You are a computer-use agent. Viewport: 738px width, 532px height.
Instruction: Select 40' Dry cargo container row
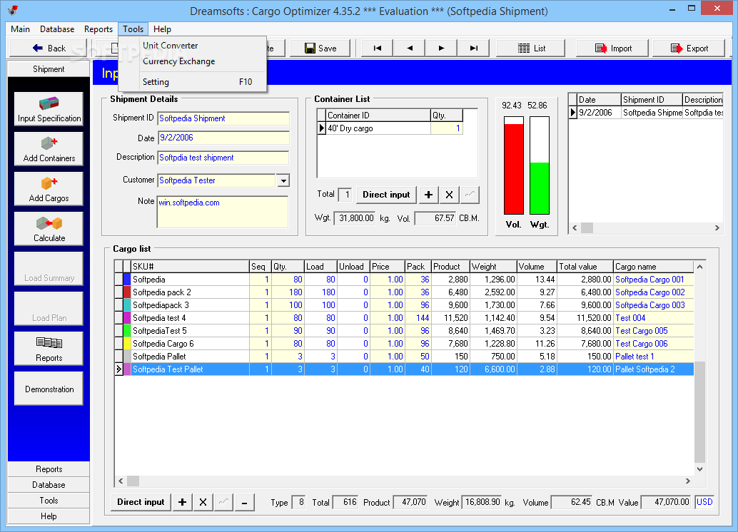tap(390, 128)
